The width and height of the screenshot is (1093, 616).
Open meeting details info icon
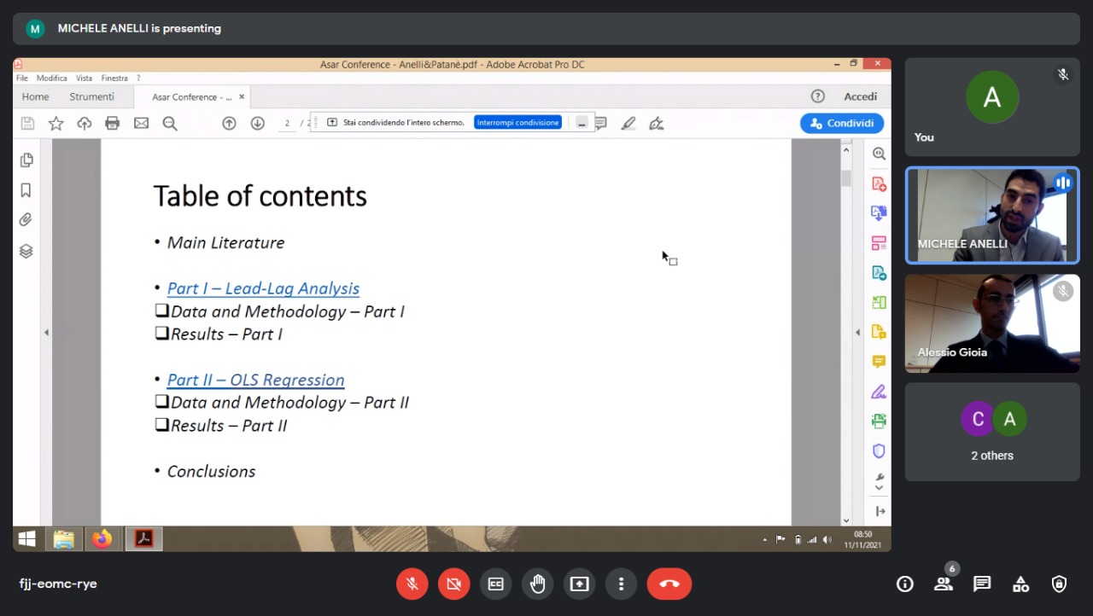click(x=904, y=584)
